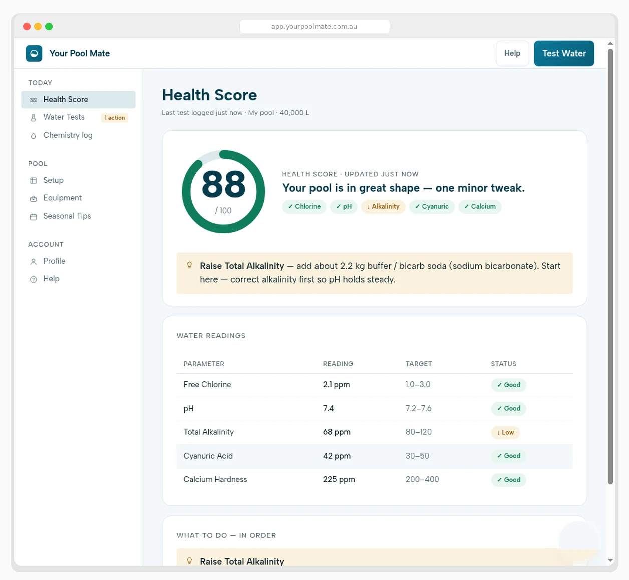Click the lightbulb icon in alkalinity advice banner

(189, 265)
